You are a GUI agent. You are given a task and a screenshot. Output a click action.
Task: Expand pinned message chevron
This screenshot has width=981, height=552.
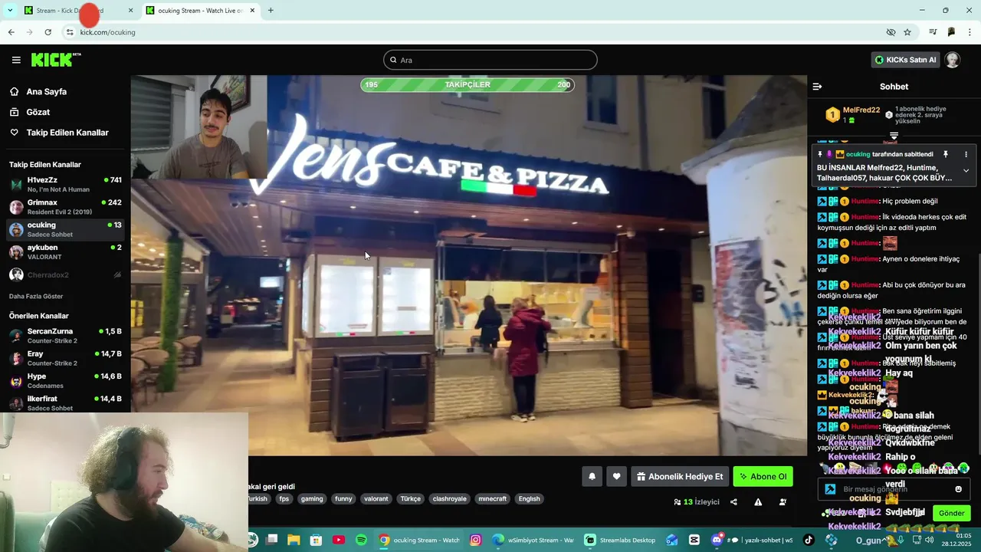966,171
